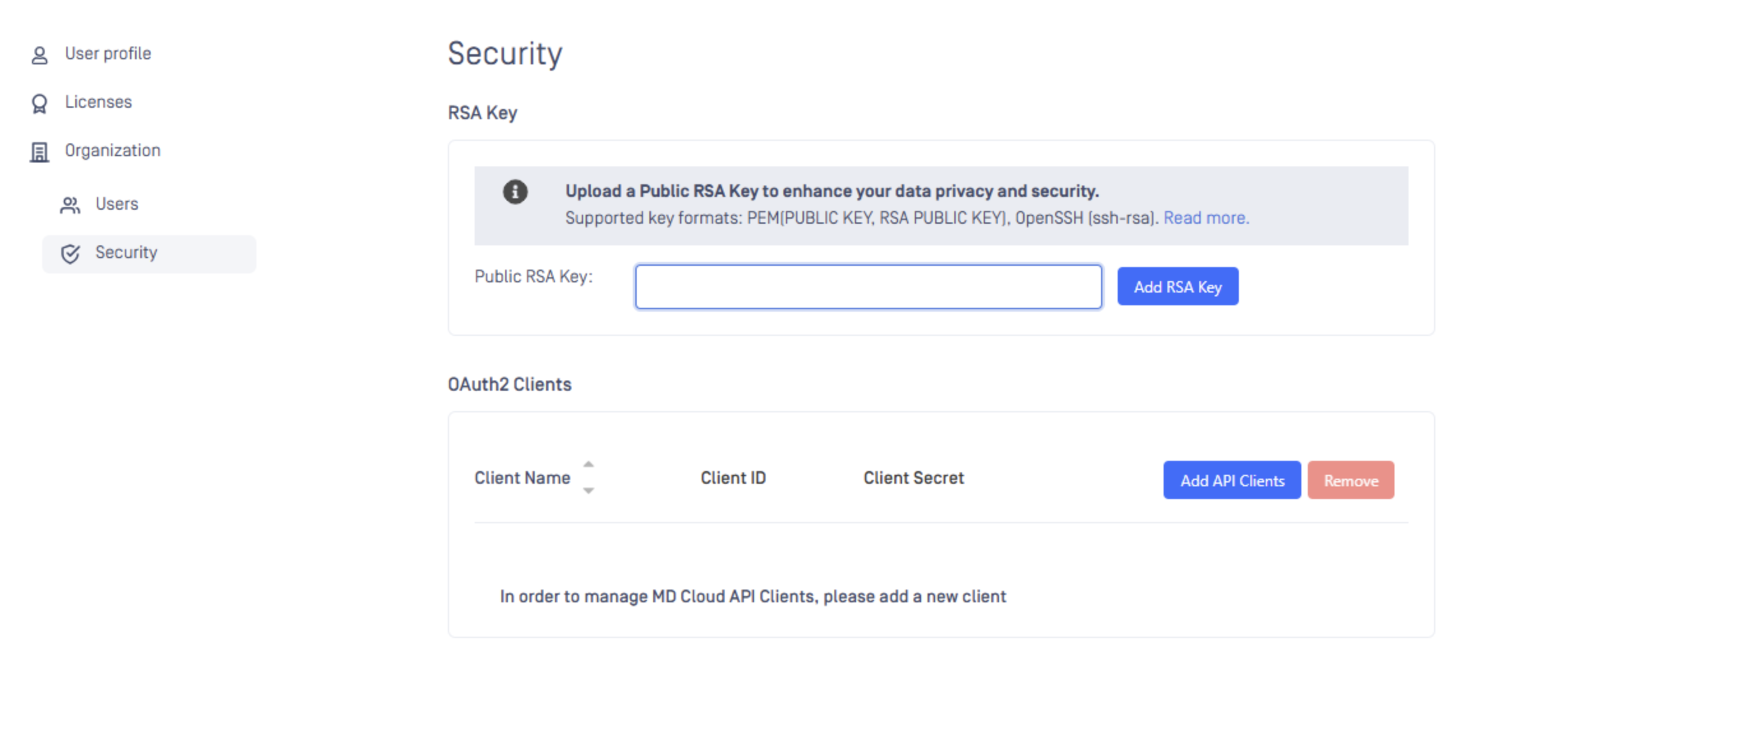Sort Client Name ascending with up arrow

[x=589, y=465]
